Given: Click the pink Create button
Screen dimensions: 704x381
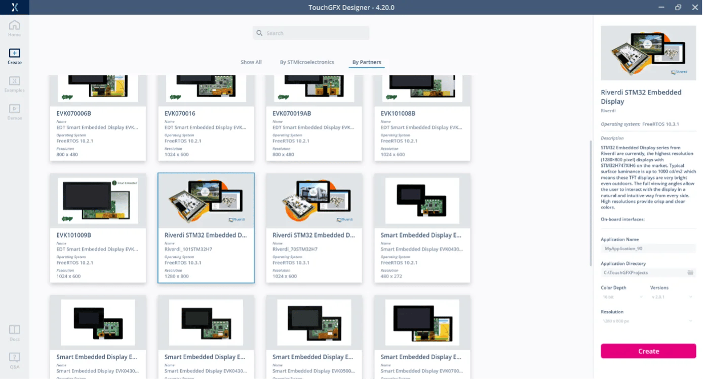Looking at the screenshot, I should pyautogui.click(x=648, y=351).
